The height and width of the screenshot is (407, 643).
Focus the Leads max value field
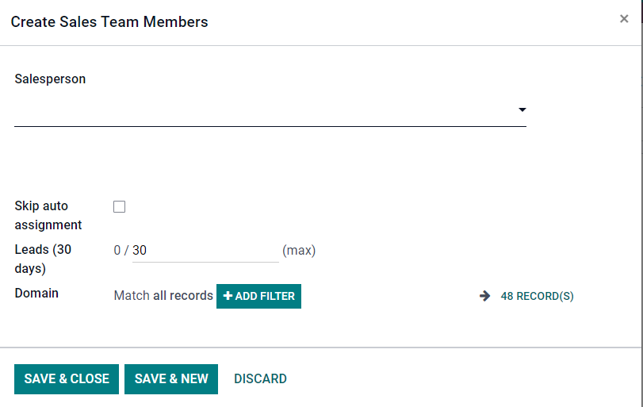click(x=205, y=251)
